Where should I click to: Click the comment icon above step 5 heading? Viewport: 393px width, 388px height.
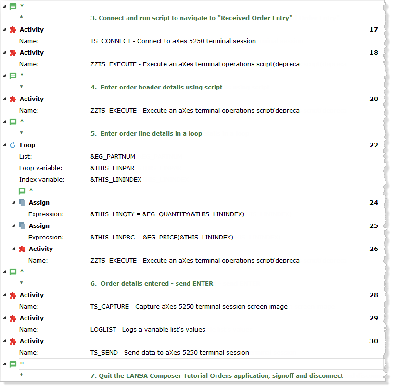[13, 122]
